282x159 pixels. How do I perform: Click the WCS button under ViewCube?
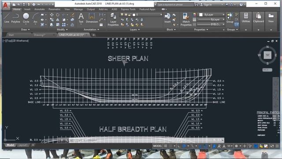267,70
